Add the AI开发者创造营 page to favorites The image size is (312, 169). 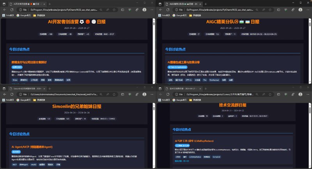point(114,9)
